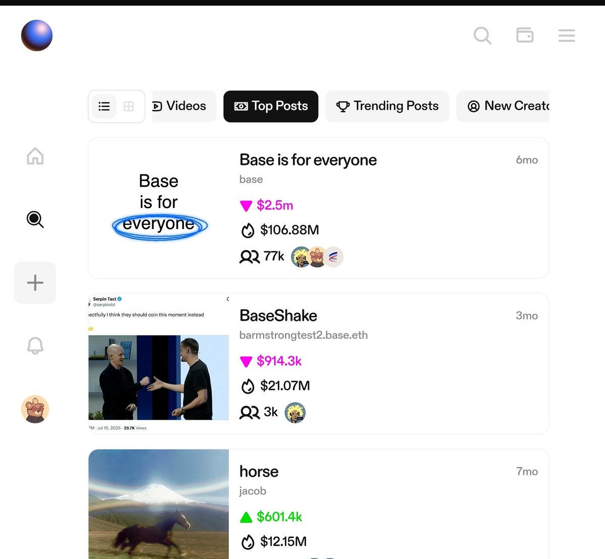
Task: Click the 3mo timestamp
Action: 527,316
